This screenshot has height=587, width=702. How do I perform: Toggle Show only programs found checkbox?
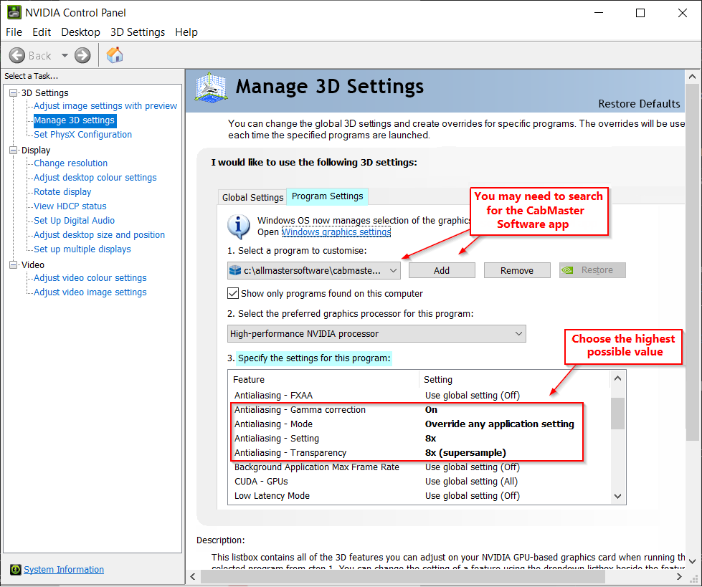[233, 293]
